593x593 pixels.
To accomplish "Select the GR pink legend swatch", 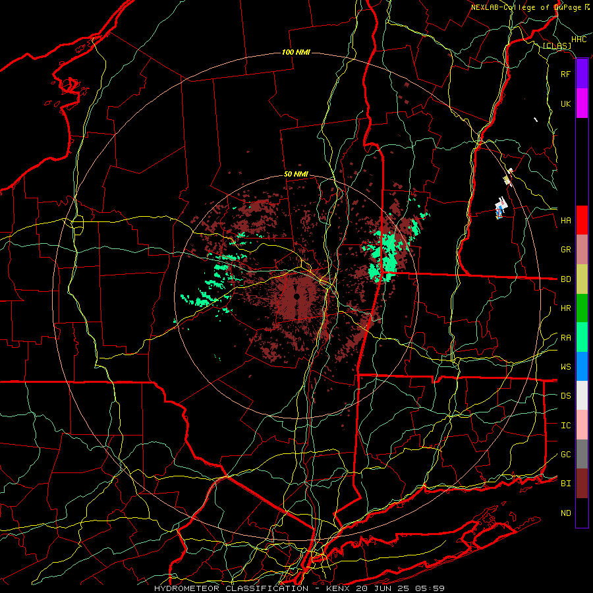I will [582, 249].
